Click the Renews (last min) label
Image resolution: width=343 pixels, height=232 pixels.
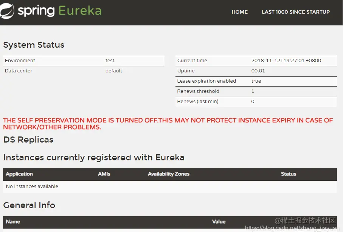pyautogui.click(x=198, y=102)
